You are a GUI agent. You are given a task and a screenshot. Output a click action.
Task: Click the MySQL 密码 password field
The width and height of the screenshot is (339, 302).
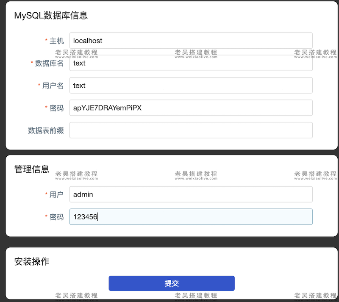pyautogui.click(x=191, y=108)
